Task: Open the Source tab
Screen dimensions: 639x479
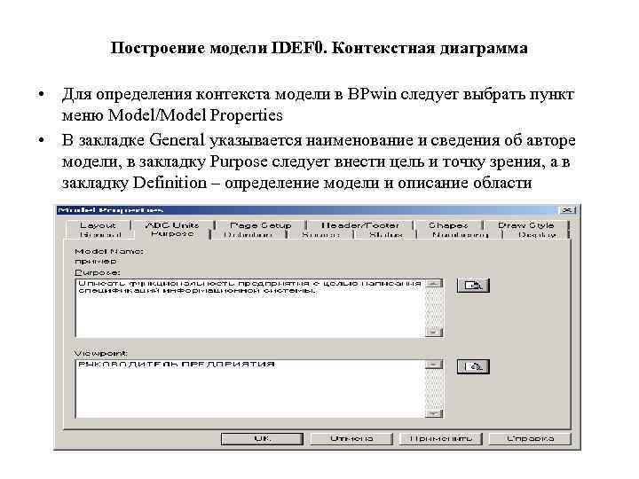Action: (x=320, y=234)
